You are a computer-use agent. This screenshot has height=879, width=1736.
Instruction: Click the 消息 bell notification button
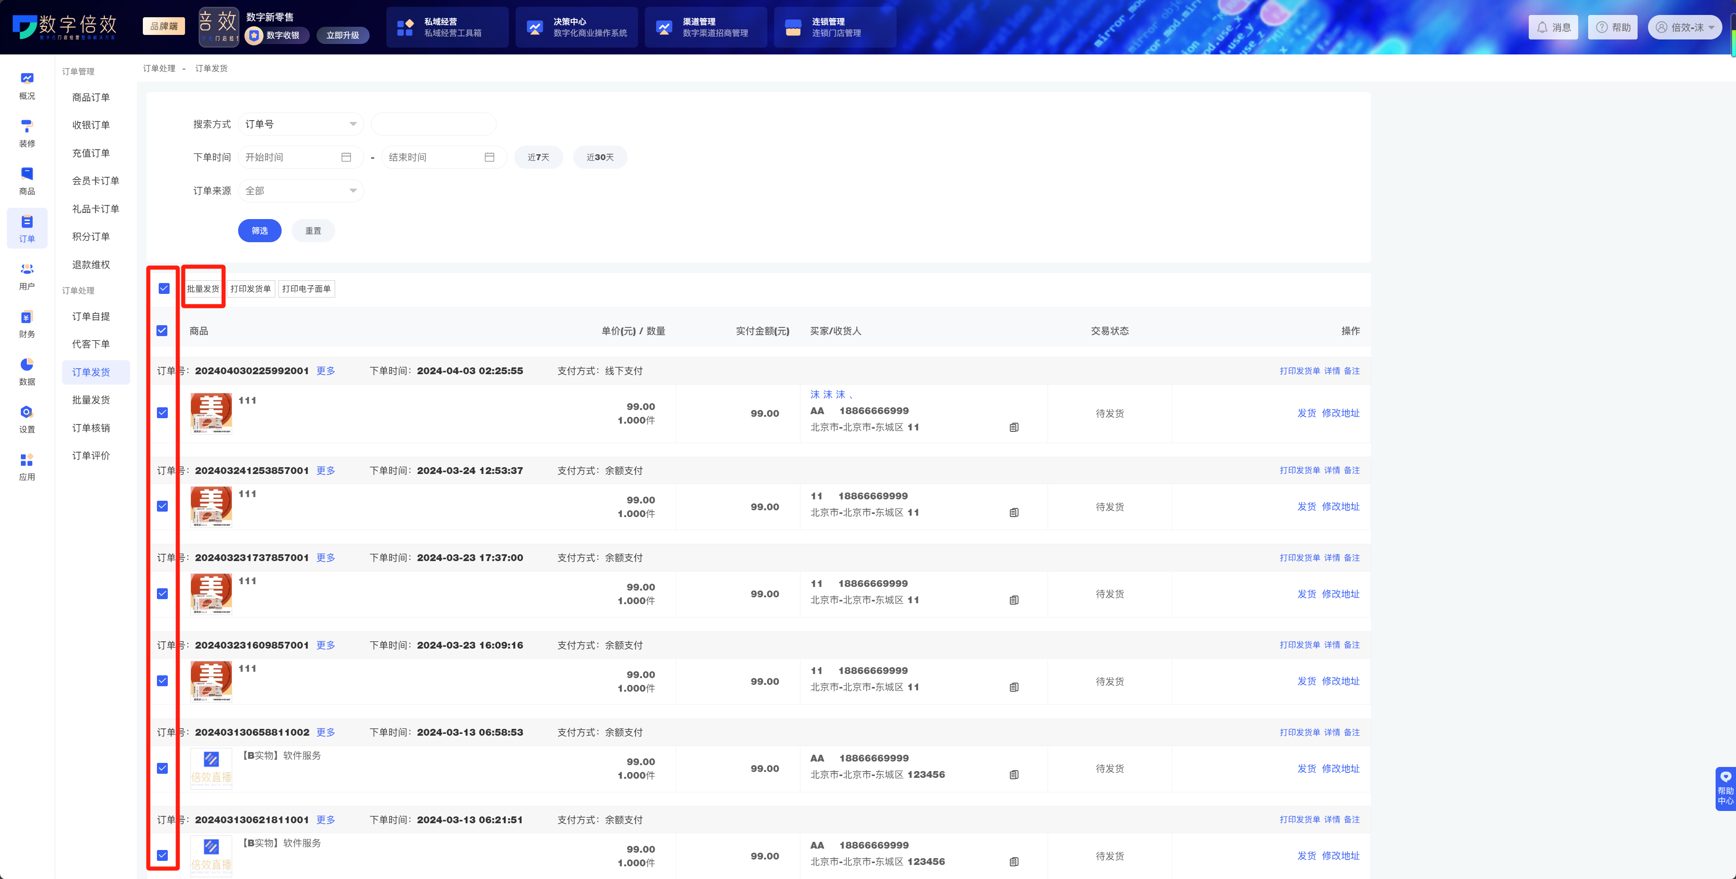click(x=1553, y=28)
